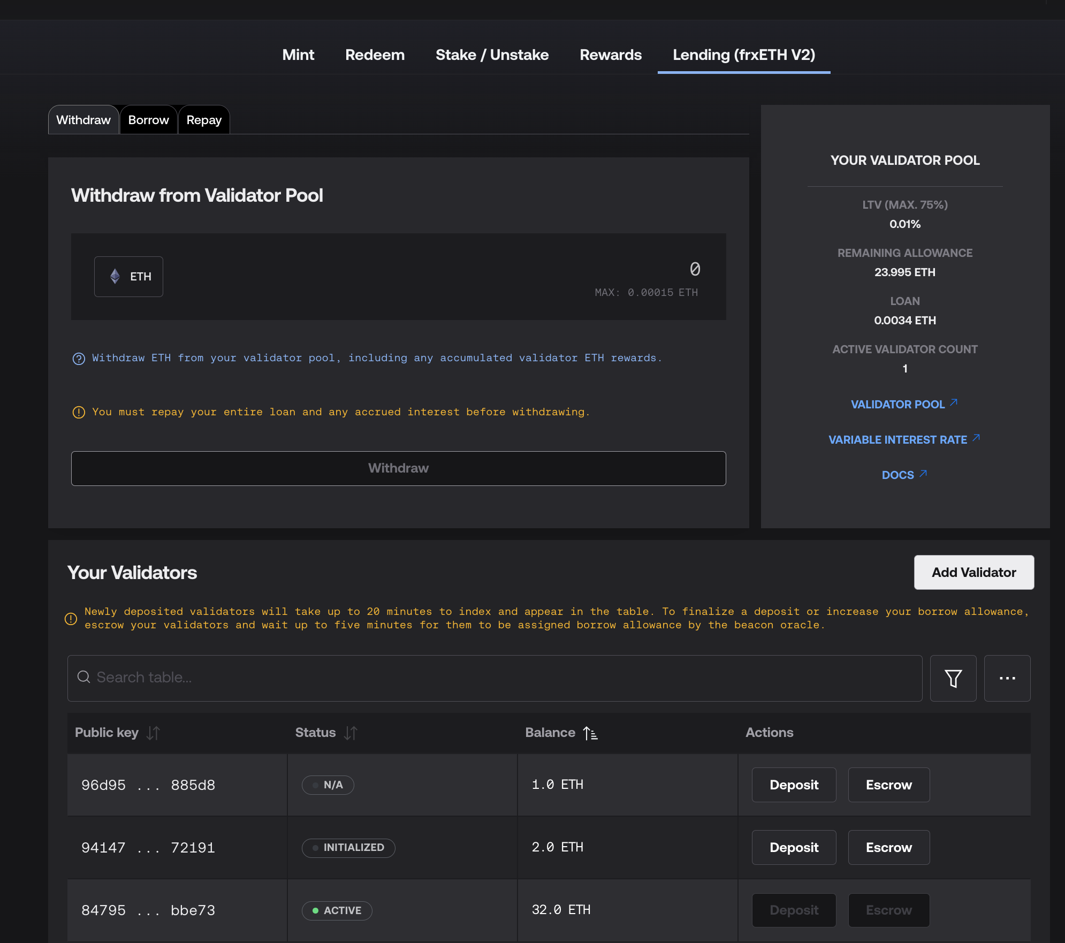
Task: Go to the Rewards menu item
Action: [610, 55]
